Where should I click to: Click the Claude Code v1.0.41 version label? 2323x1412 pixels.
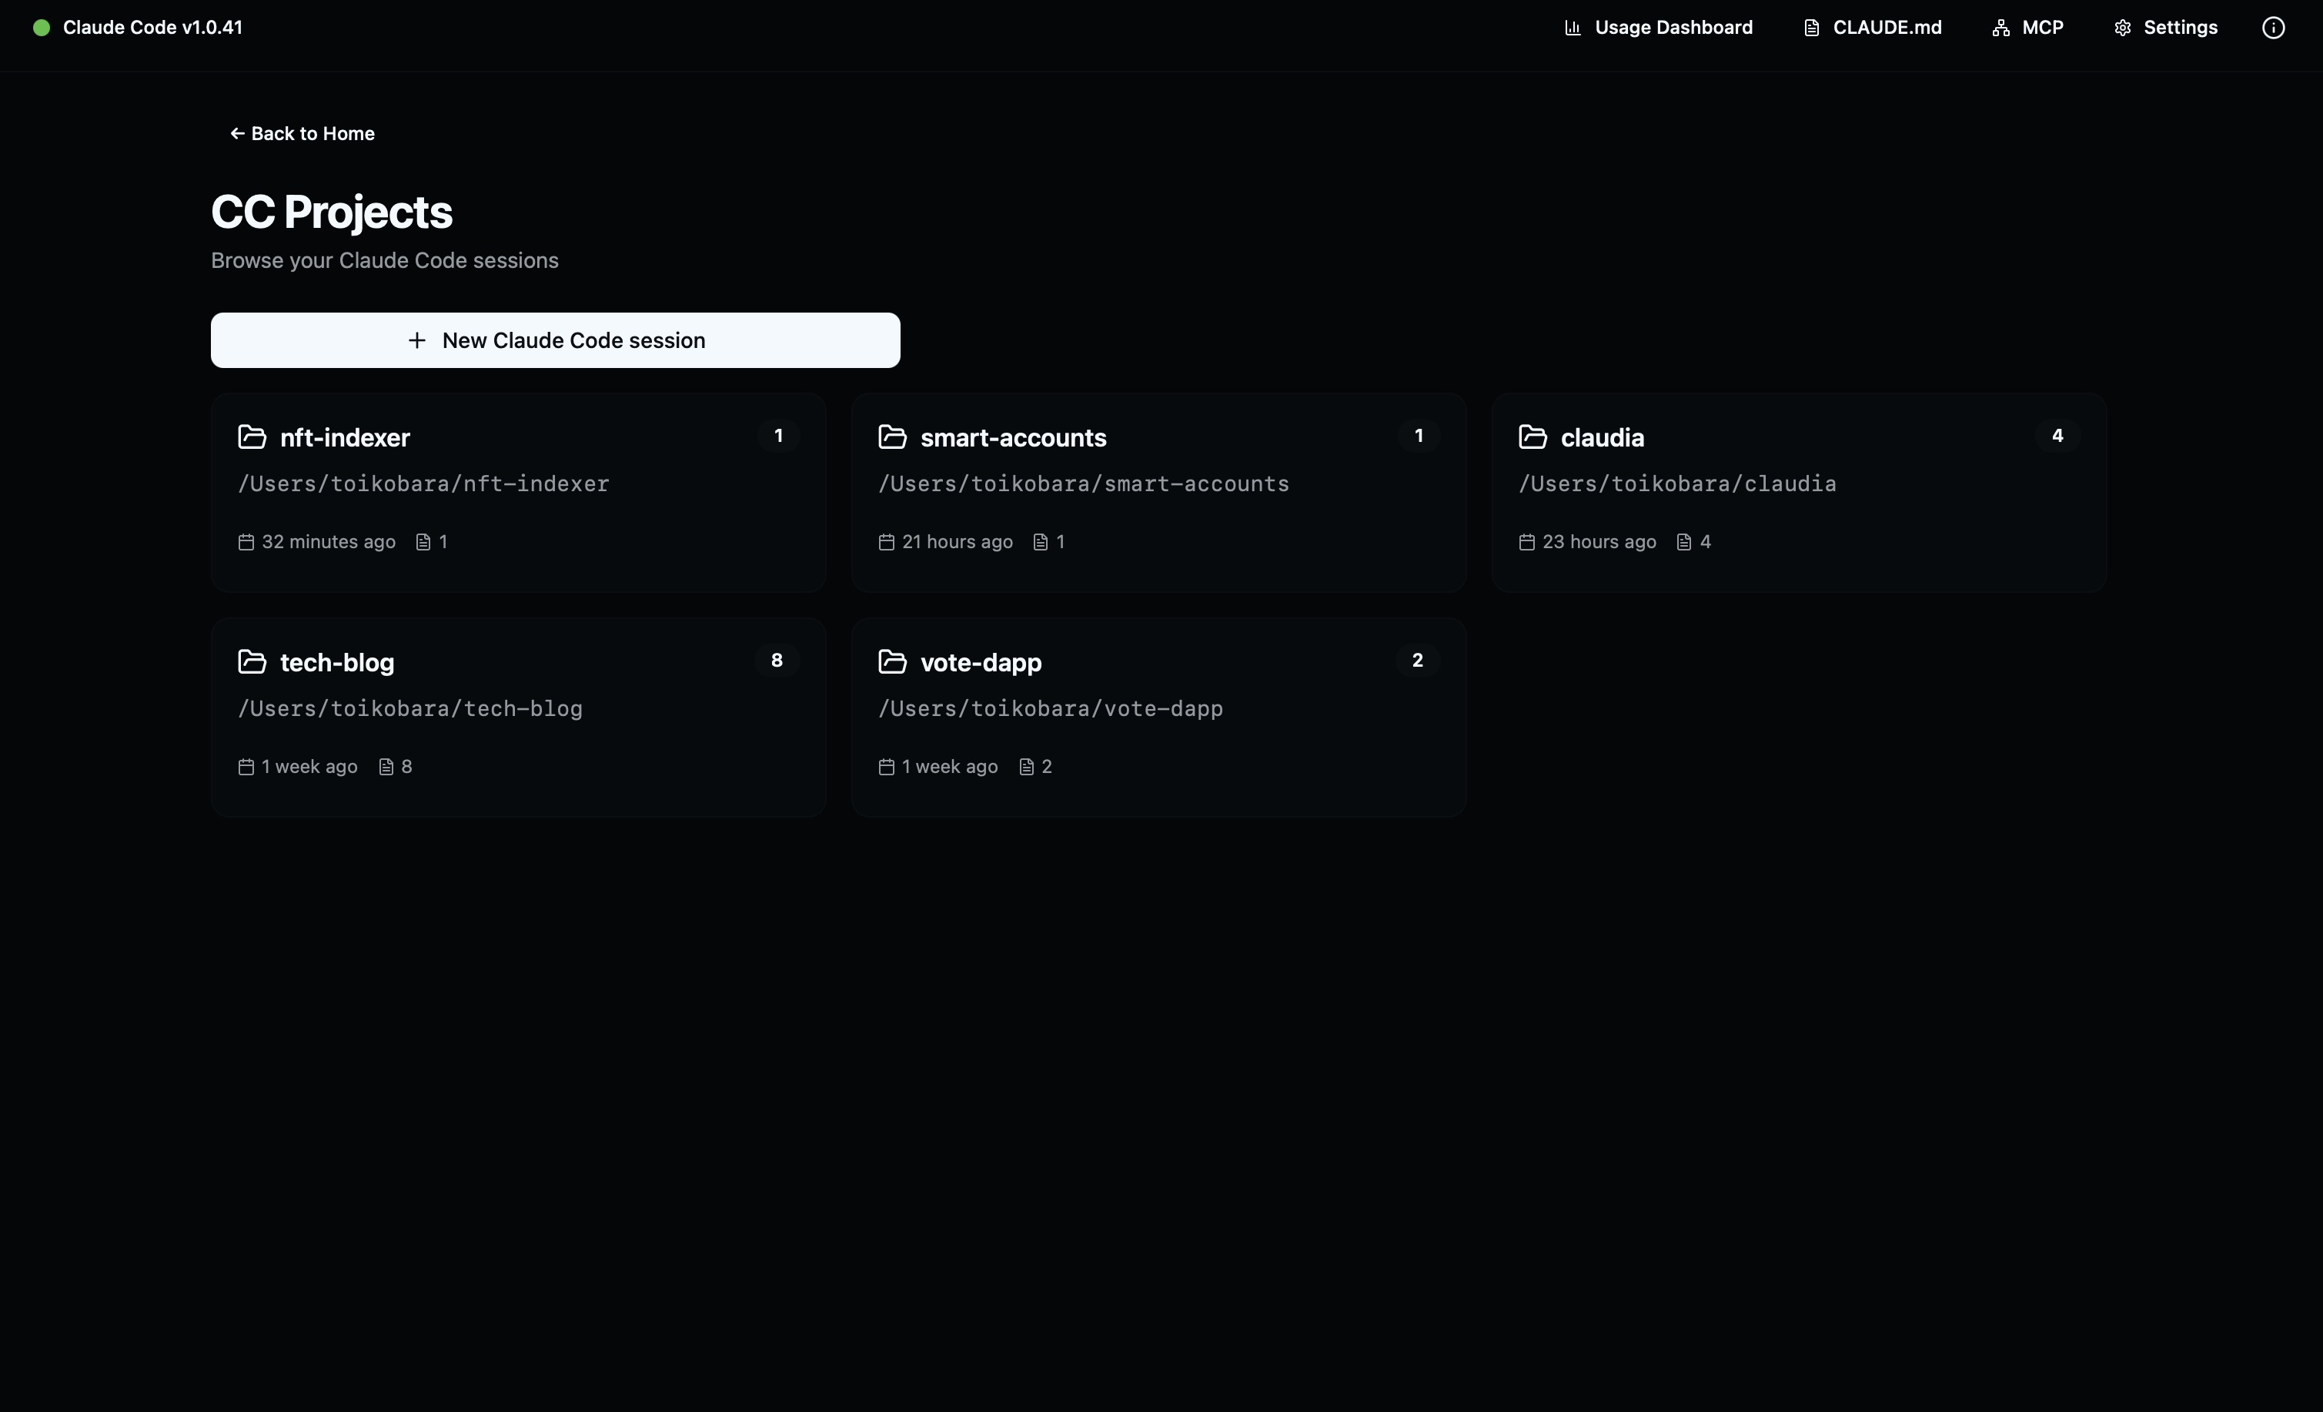pyautogui.click(x=152, y=28)
